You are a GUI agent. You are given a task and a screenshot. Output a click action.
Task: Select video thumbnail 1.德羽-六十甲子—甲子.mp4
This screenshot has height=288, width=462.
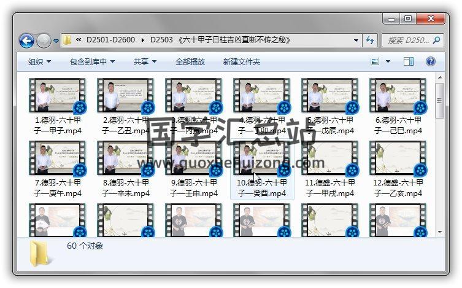tap(58, 96)
